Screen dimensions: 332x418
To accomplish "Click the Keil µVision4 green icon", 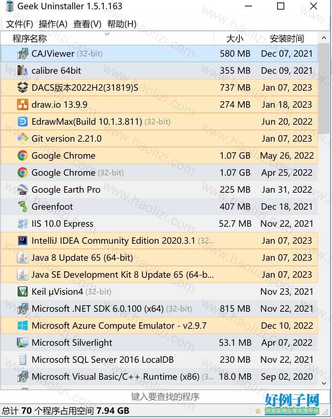I will 23,292.
